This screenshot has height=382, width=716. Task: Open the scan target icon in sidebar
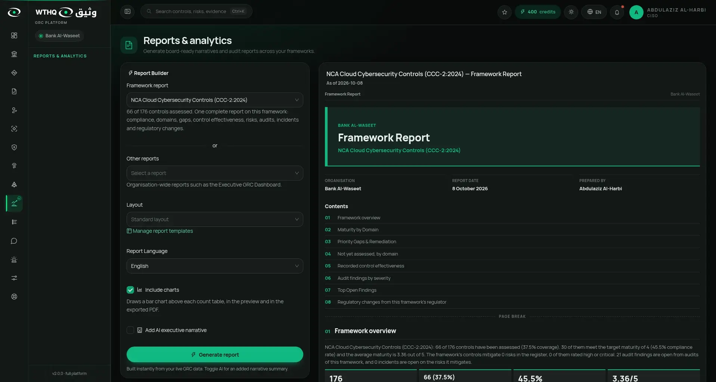[x=14, y=129]
